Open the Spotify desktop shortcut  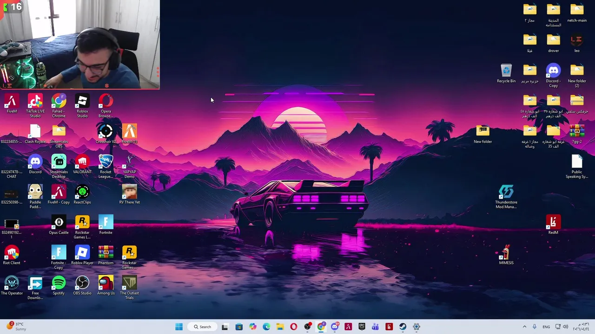[59, 285]
